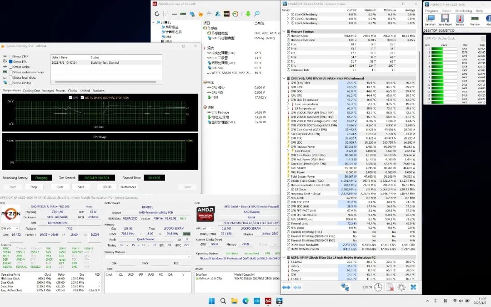Image resolution: width=491 pixels, height=307 pixels.
Task: Click the HWiNFO reset clock icon
Action: [378, 287]
